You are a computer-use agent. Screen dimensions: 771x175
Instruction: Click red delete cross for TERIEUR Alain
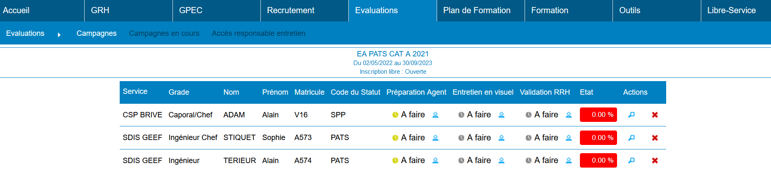[655, 161]
